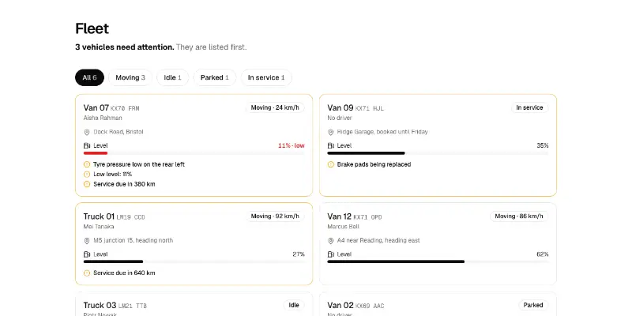
Task: Click the fuel pump icon on Truck 01 card
Action: (87, 254)
